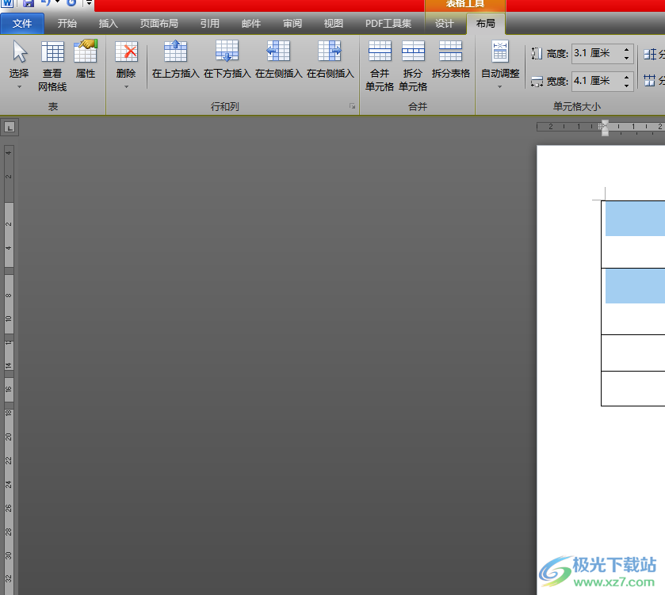Click the third row table cell
Viewport: 665px width, 595px height.
[633, 353]
